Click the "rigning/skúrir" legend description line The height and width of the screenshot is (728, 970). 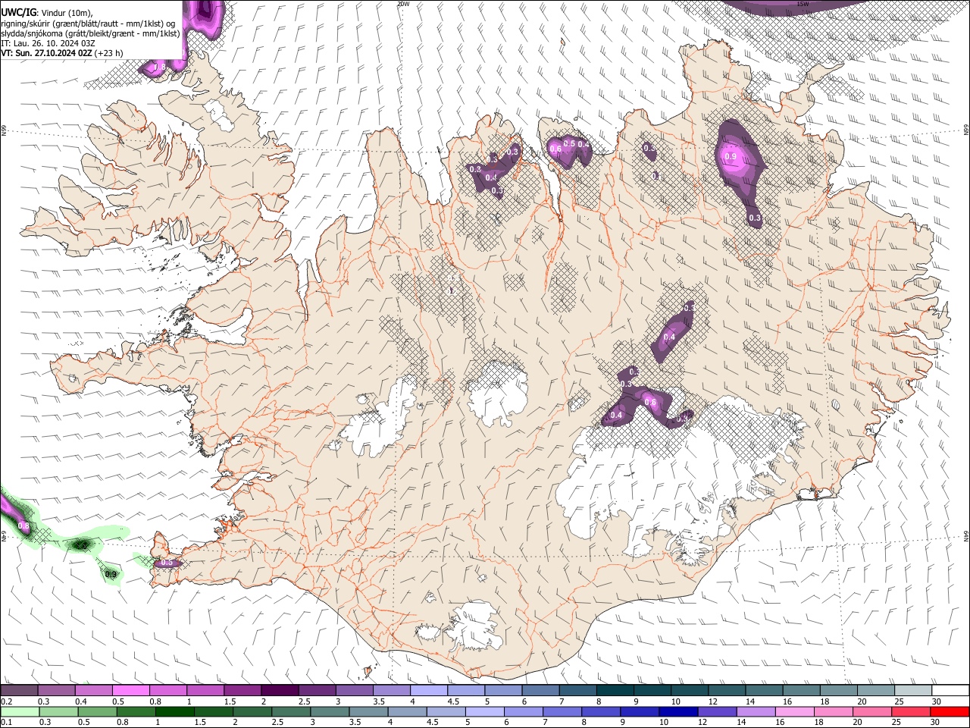[x=89, y=23]
